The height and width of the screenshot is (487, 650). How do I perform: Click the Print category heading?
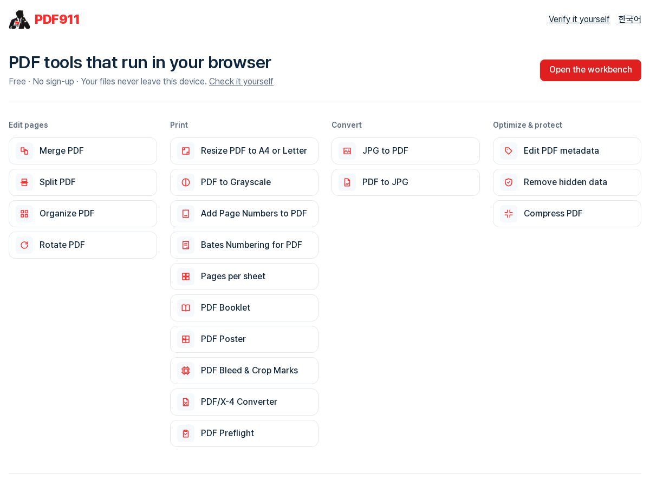click(179, 125)
